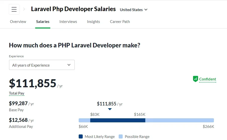Open the All years of Experience dropdown
227x140 pixels.
(42, 65)
